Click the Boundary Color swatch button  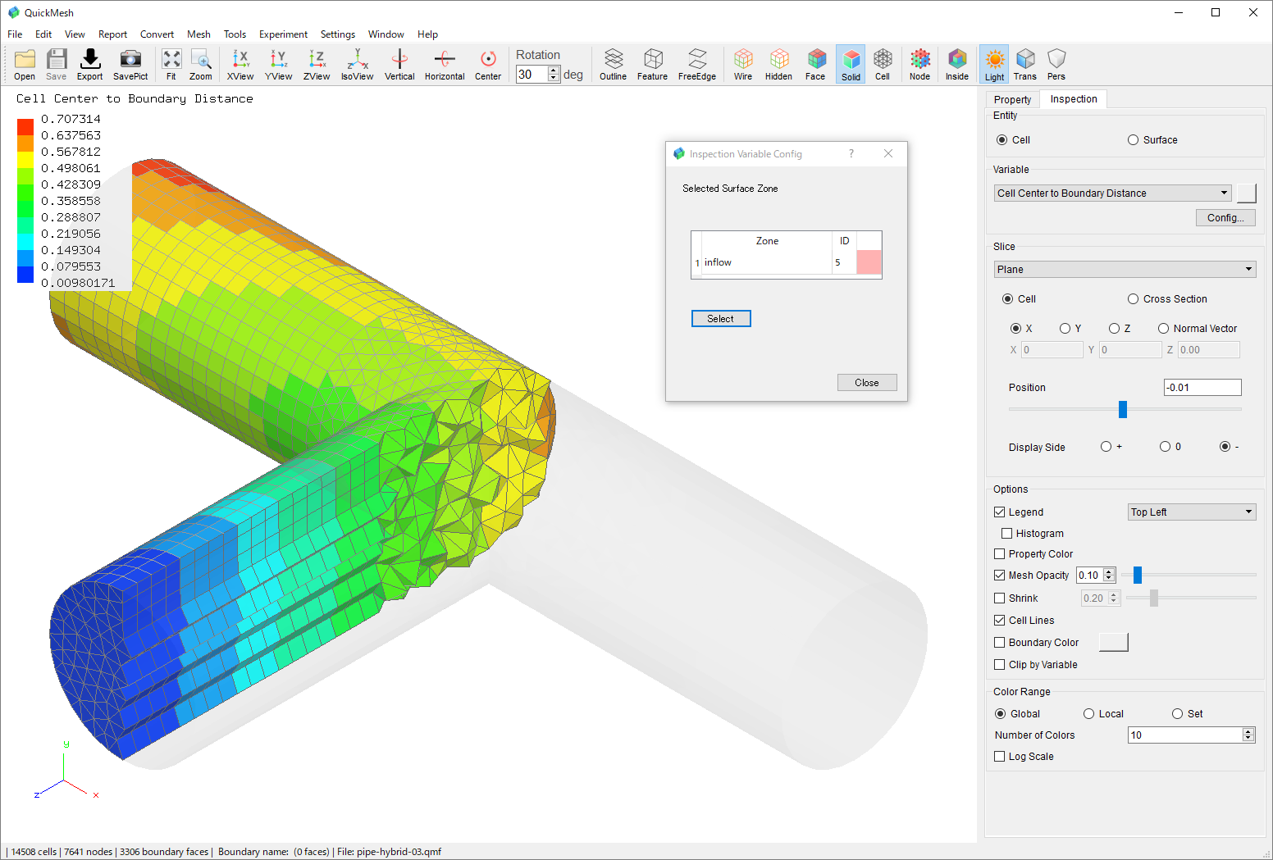pyautogui.click(x=1113, y=643)
